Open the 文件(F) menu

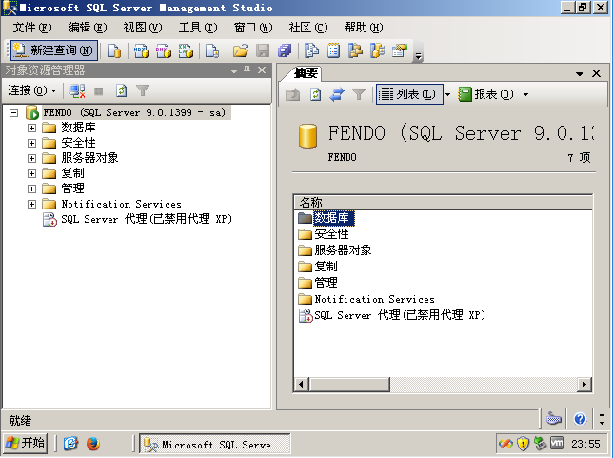32,28
